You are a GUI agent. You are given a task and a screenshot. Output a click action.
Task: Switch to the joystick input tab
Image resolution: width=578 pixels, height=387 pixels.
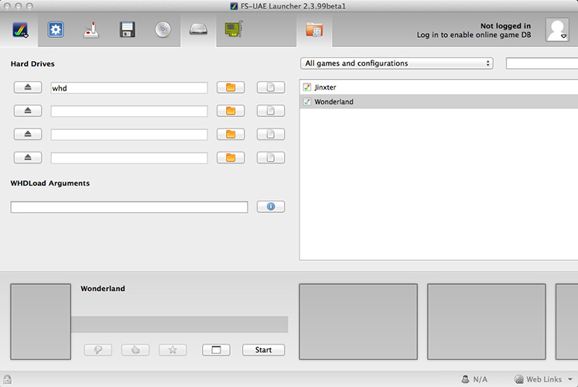tap(91, 30)
